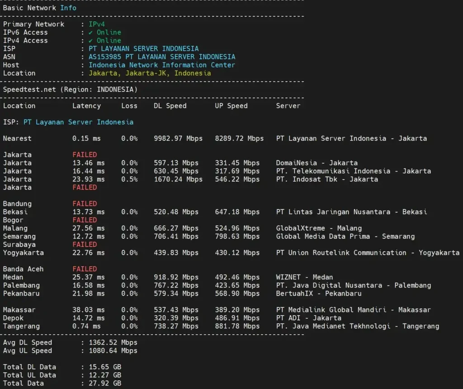Select server "PT Medialink Global Mandiri - Makassar"
463x389 pixels.
pyautogui.click(x=354, y=310)
